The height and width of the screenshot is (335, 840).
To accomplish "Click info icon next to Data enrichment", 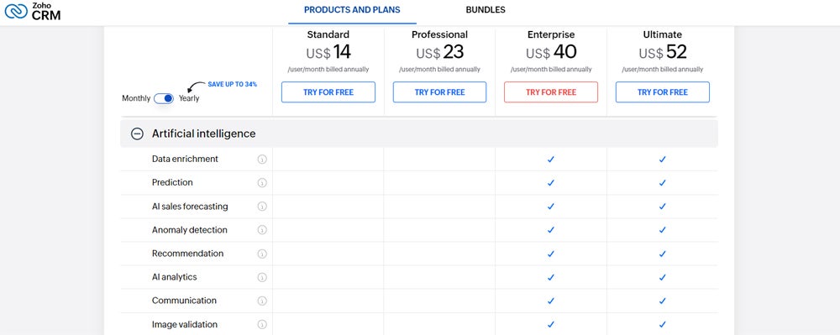I will click(x=262, y=159).
